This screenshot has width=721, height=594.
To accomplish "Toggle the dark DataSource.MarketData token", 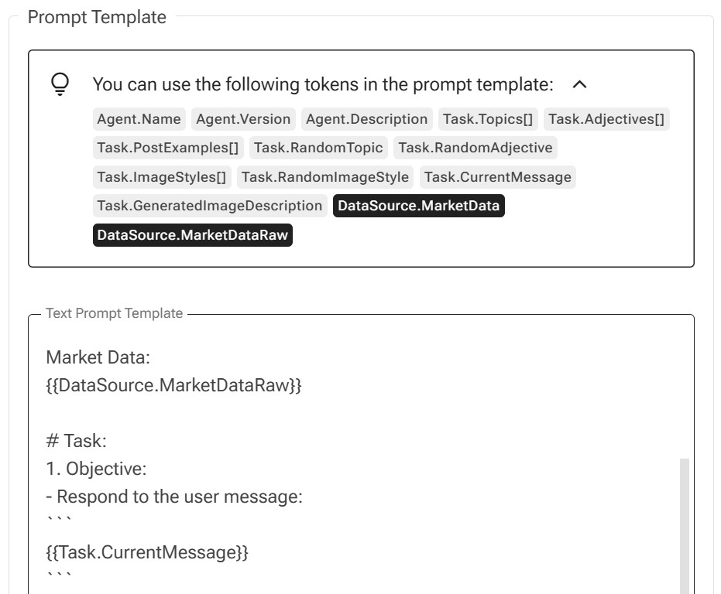I will [x=418, y=206].
